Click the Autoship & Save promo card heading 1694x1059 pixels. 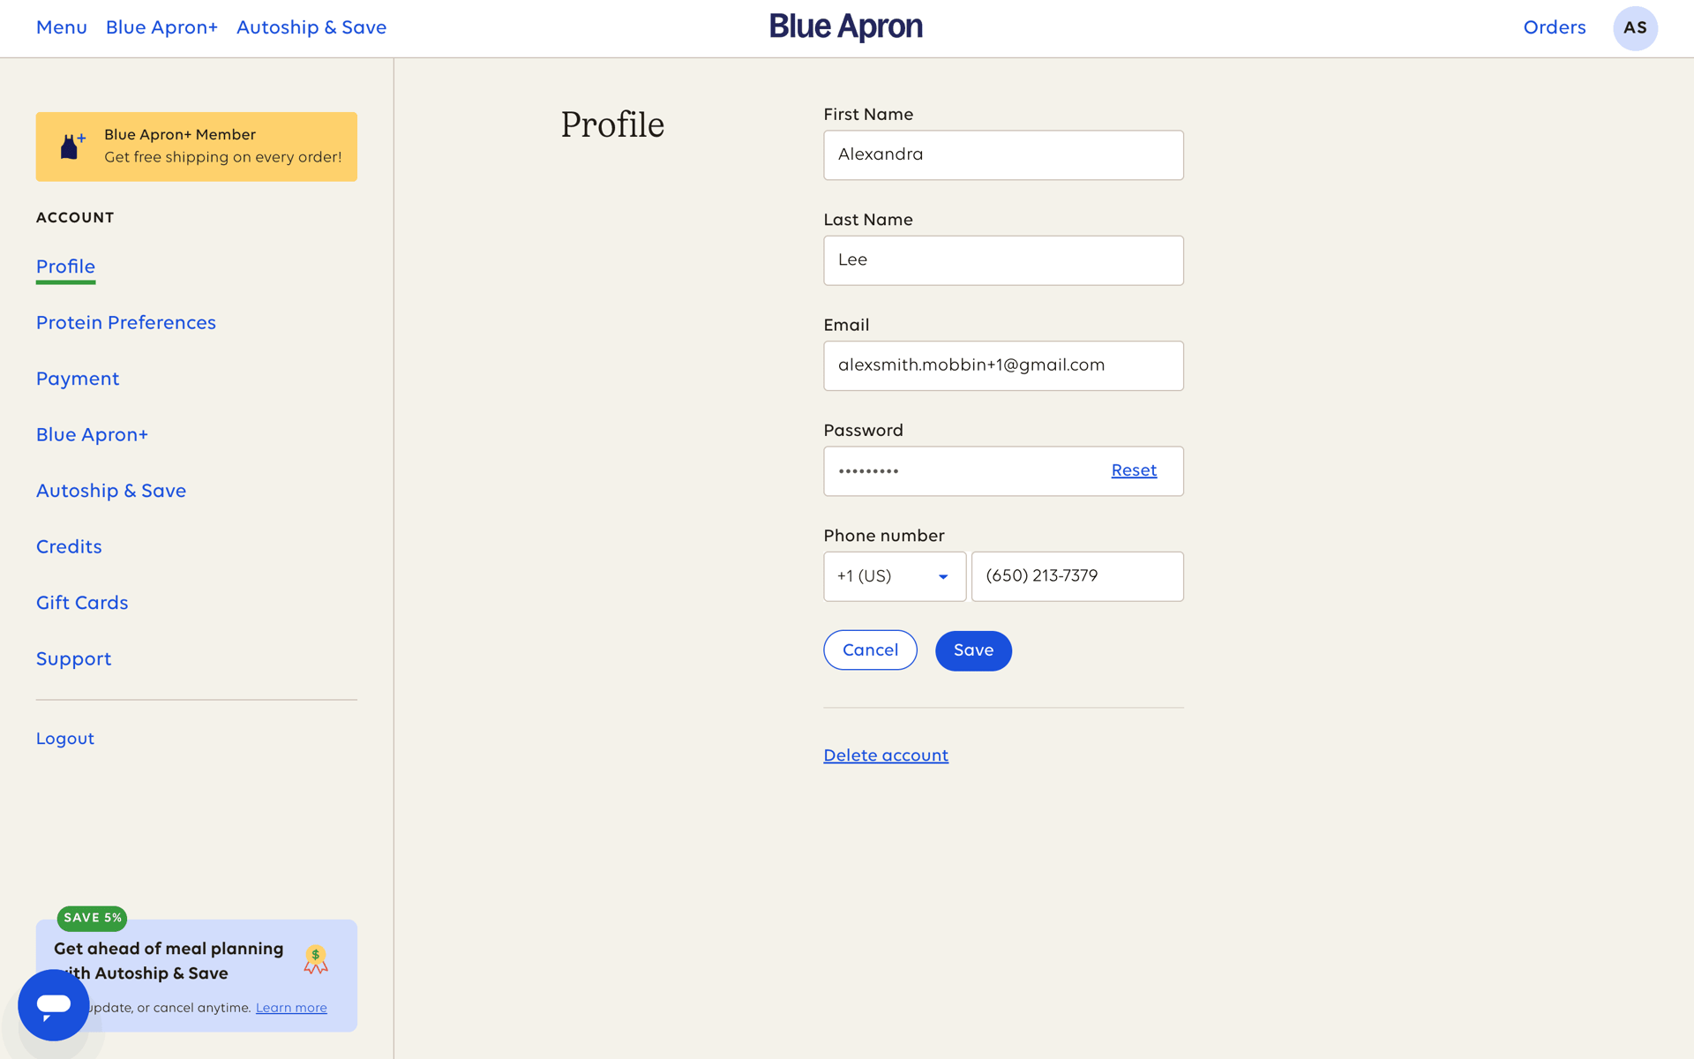click(x=169, y=961)
